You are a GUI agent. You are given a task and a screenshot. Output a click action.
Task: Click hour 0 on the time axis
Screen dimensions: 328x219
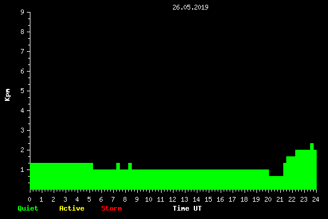[29, 199]
